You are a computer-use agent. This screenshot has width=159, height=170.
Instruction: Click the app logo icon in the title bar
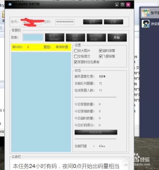point(10,4)
